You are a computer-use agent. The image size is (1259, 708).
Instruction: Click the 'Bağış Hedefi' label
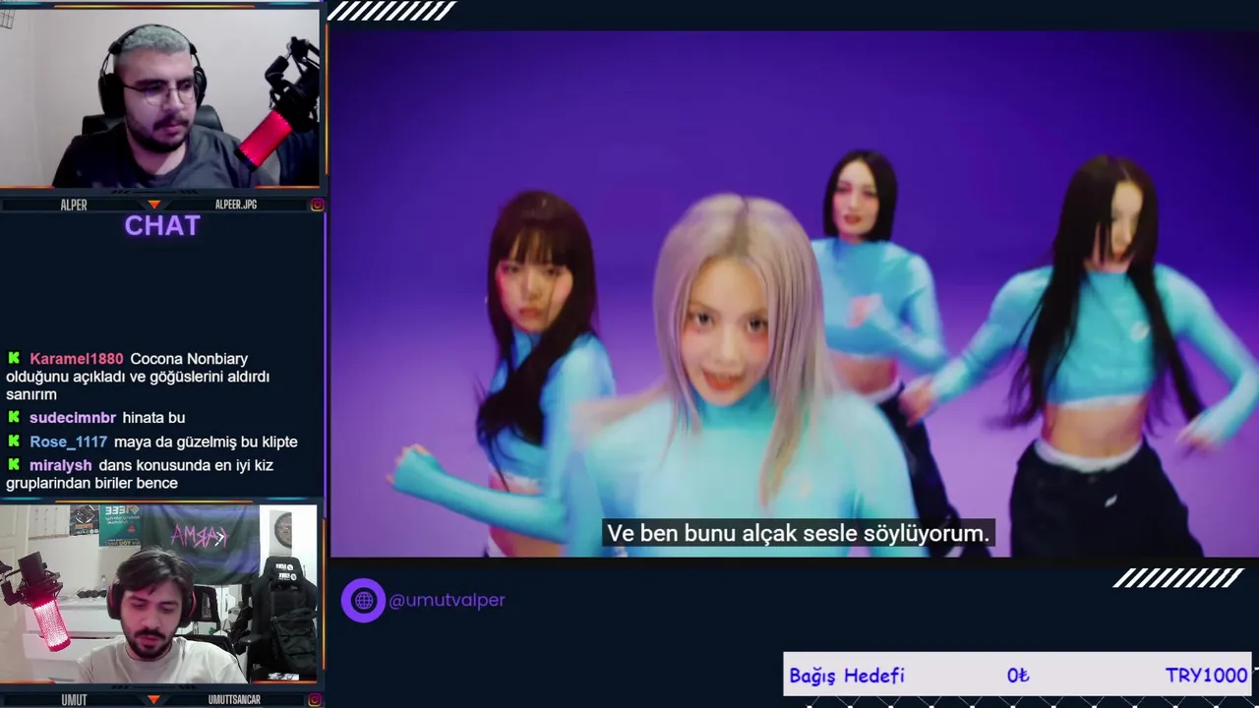(847, 676)
